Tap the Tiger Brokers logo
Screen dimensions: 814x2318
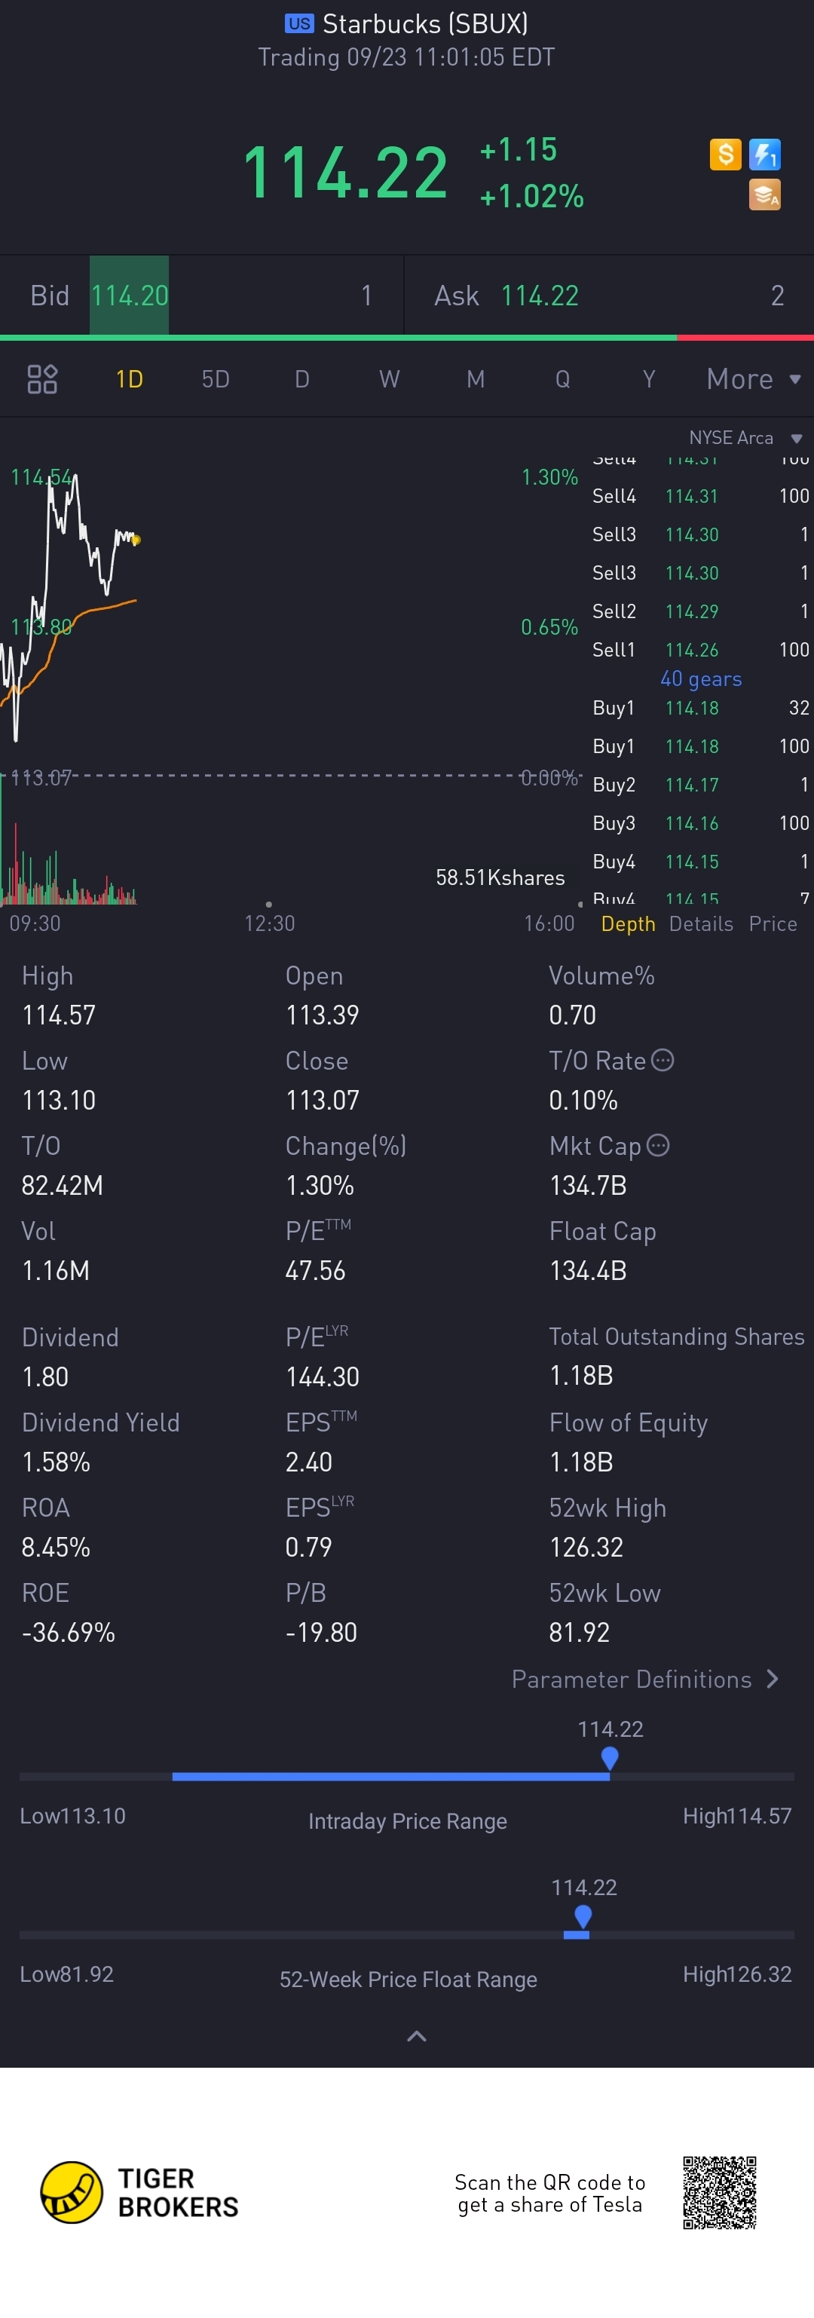(x=139, y=2192)
